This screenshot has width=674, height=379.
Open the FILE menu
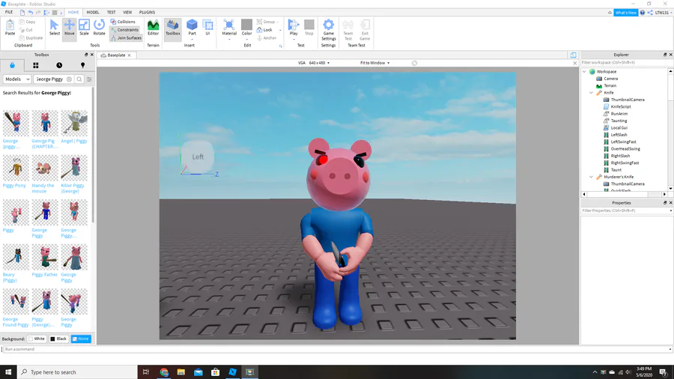point(8,13)
